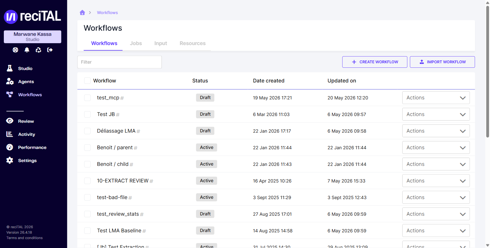Open the Actions dropdown for test_mcp
Image resolution: width=490 pixels, height=248 pixels.
436,98
